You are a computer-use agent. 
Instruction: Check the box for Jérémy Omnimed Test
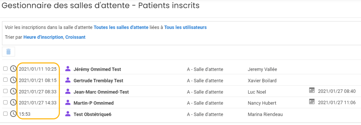[5, 68]
